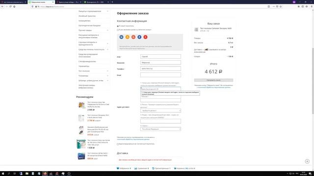
Task: Expand the 'Слуховые аппараты' sidebar category
Action: point(107,44)
